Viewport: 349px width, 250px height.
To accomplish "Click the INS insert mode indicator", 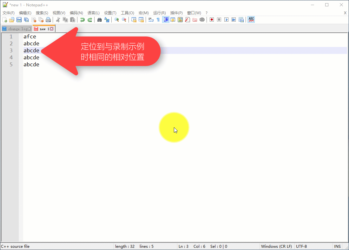I will (x=337, y=247).
